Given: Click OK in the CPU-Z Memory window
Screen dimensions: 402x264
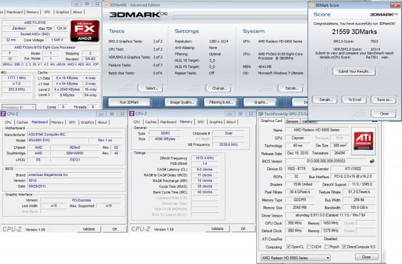Looking at the screenshot, I should [x=243, y=229].
